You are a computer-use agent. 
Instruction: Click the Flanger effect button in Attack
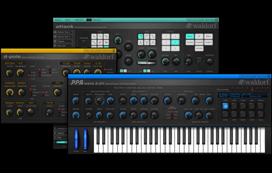(x=199, y=42)
